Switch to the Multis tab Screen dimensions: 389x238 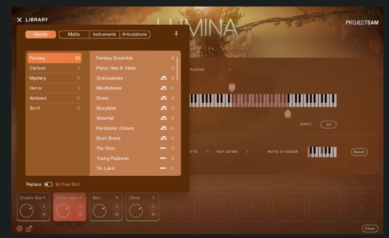pyautogui.click(x=74, y=34)
